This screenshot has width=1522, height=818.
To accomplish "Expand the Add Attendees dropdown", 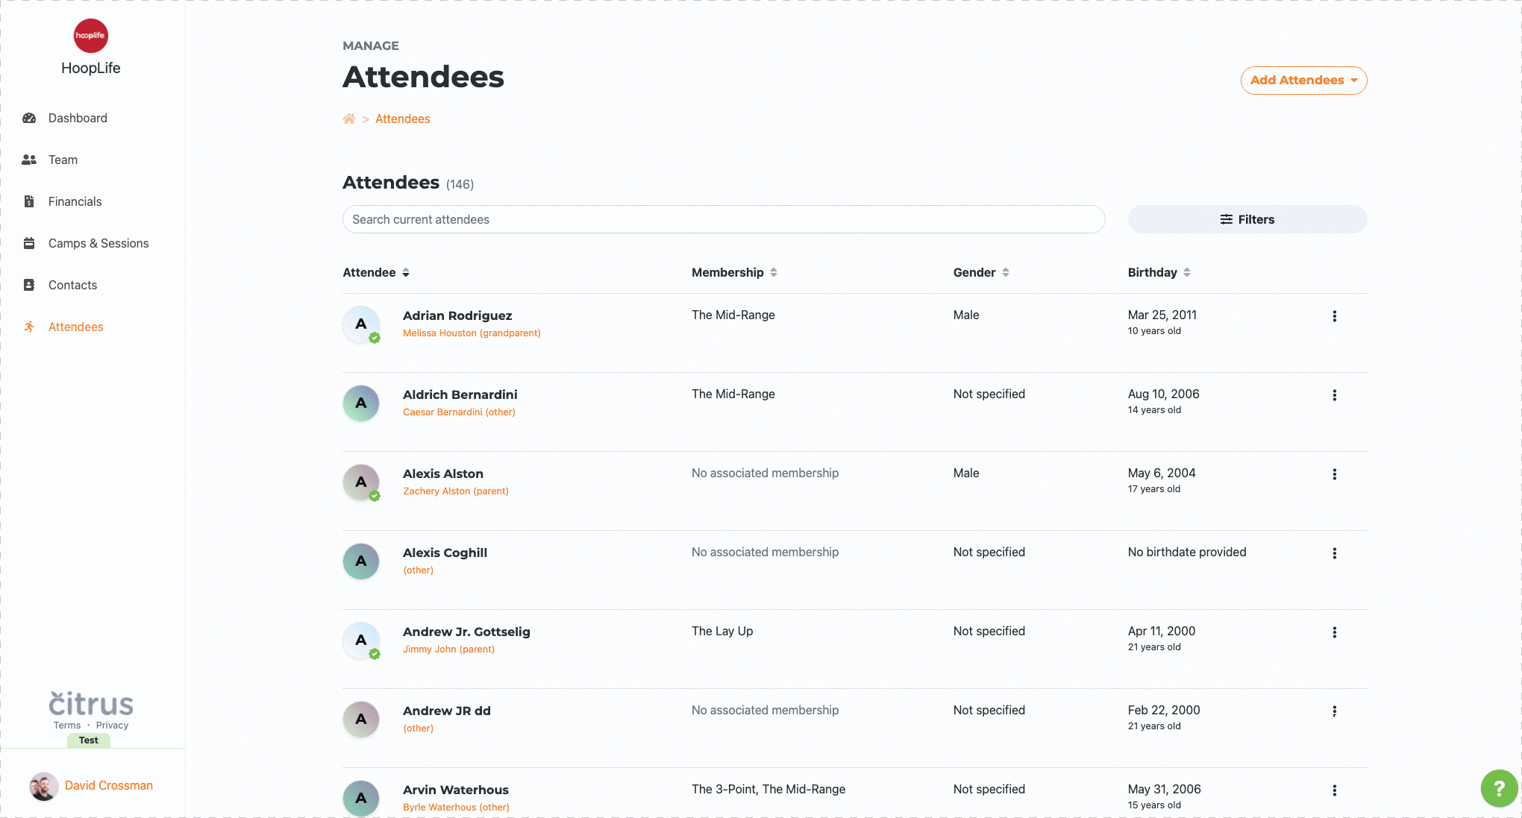I will coord(1303,80).
